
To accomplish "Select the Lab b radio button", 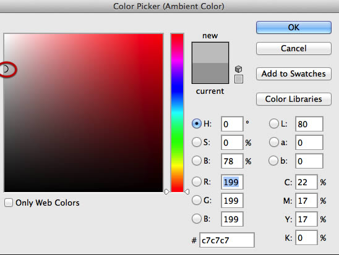I will point(273,161).
